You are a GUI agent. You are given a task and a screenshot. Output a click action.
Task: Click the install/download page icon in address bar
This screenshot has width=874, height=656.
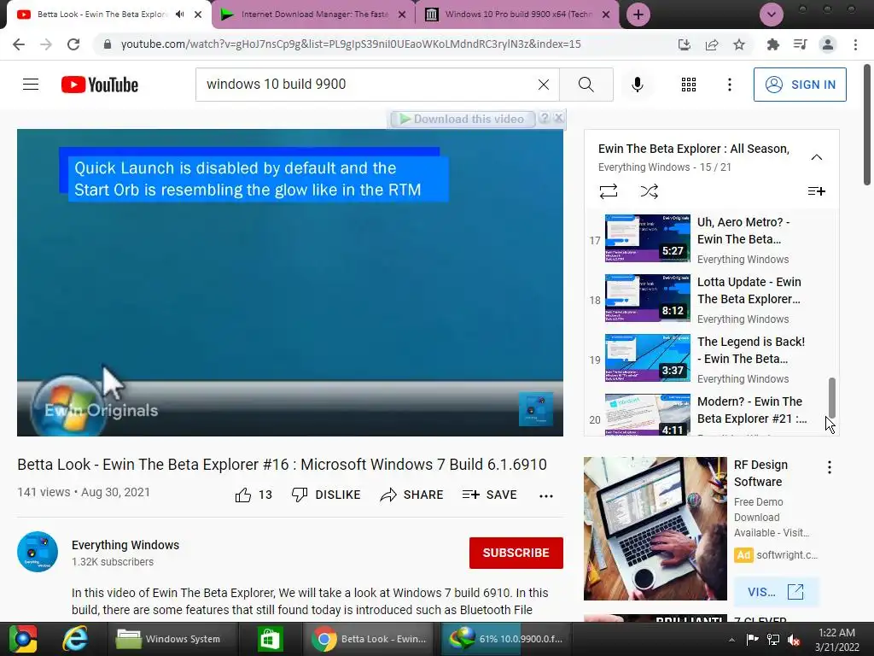tap(684, 44)
